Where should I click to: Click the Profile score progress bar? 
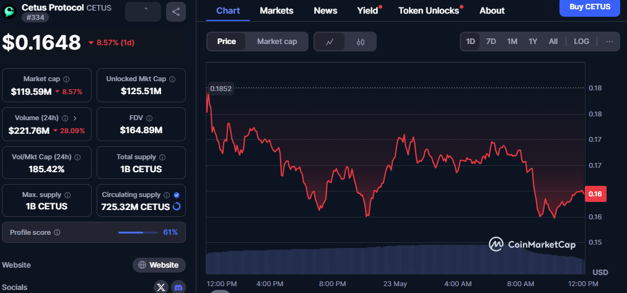tap(138, 232)
